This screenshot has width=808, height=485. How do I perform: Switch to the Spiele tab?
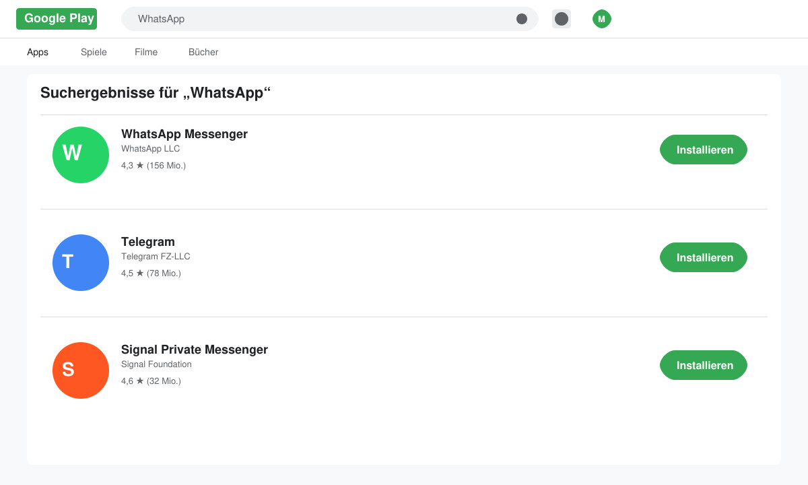click(x=94, y=52)
